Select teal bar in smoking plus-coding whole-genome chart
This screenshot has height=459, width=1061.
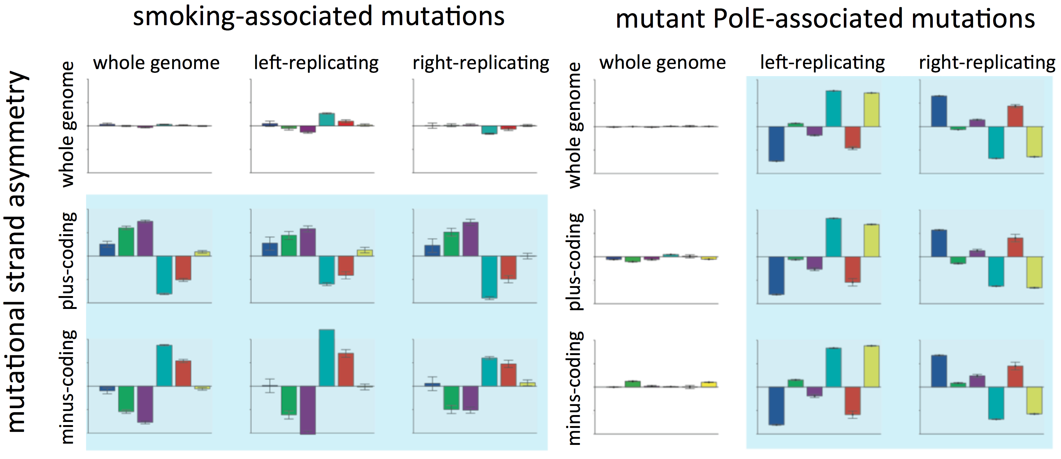coord(164,275)
